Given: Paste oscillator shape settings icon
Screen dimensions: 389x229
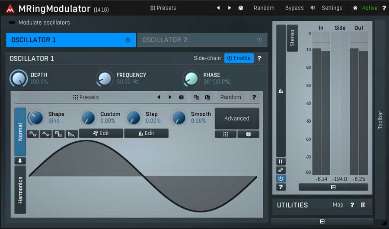Looking at the screenshot, I should pos(207,97).
